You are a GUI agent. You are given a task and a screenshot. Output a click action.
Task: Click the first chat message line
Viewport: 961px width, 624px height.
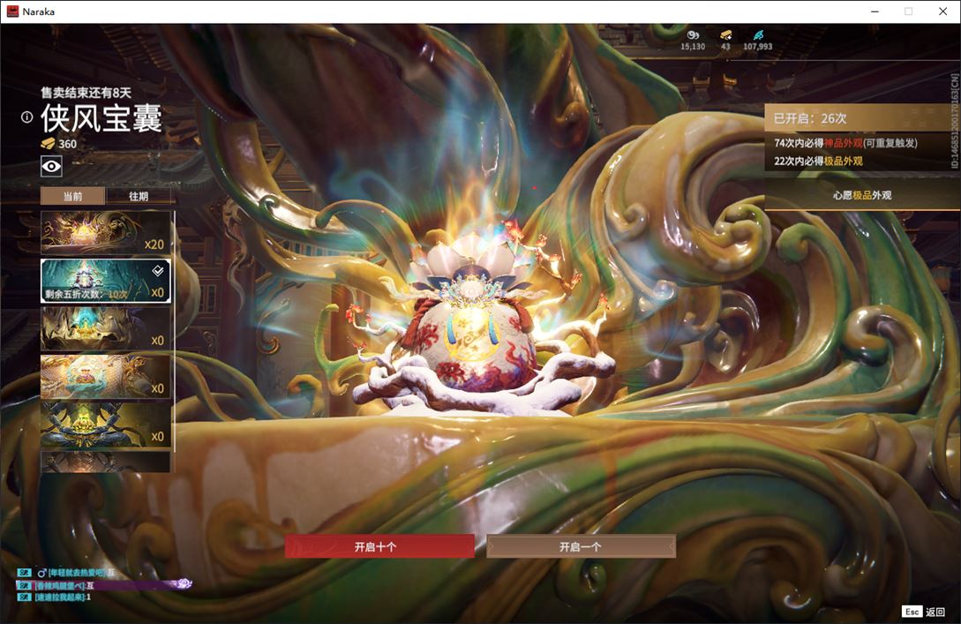66,573
